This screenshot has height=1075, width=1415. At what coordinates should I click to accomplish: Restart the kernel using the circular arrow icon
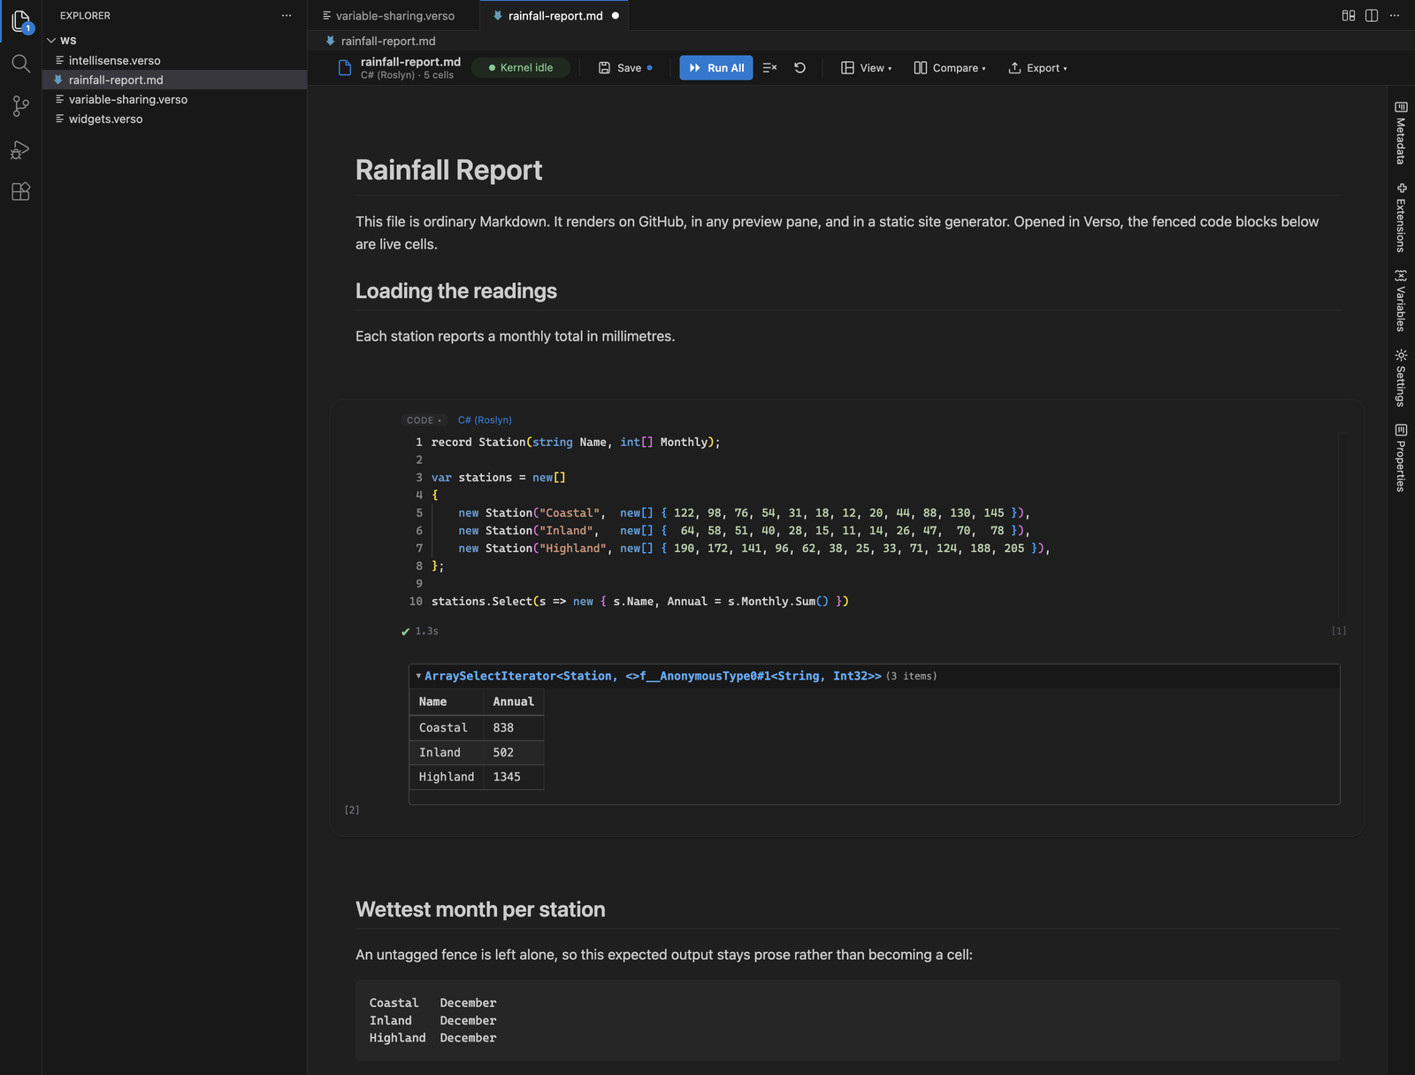click(799, 68)
